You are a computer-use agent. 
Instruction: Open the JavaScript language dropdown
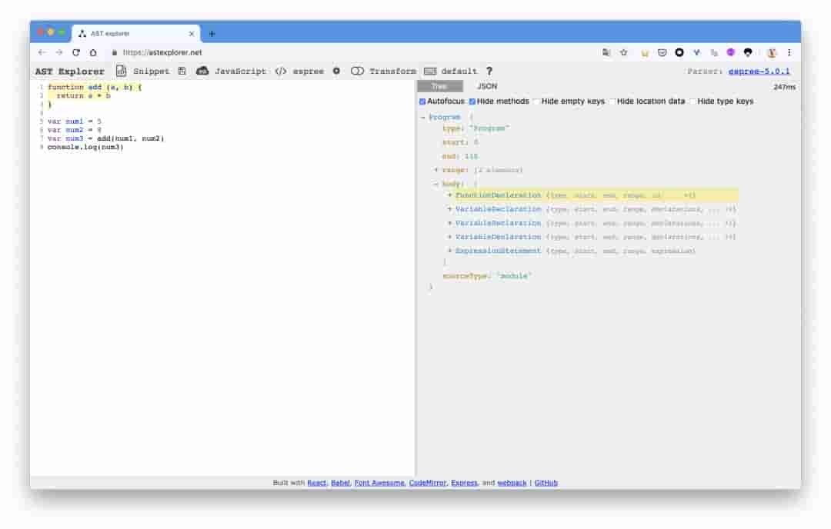pyautogui.click(x=232, y=72)
